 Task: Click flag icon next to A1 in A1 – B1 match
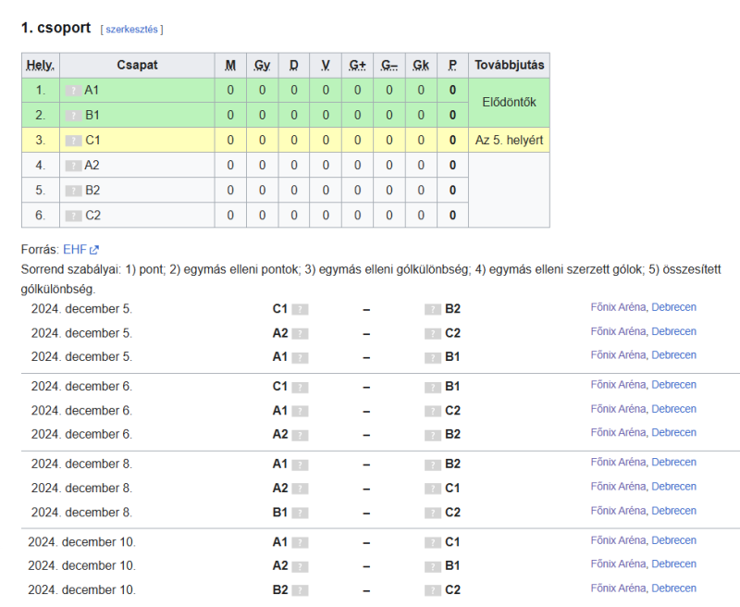300,358
